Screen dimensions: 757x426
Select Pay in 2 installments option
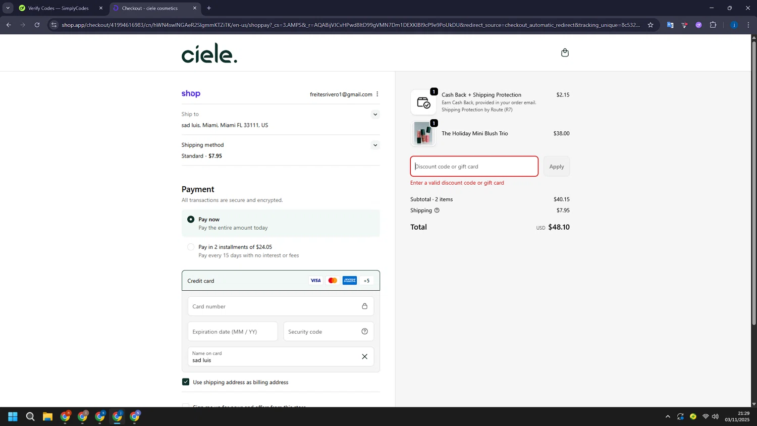(191, 247)
